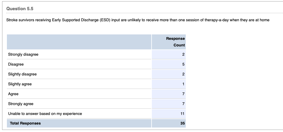The image size is (283, 132).
Task: Select the Agree row label
Action: pyautogui.click(x=13, y=94)
